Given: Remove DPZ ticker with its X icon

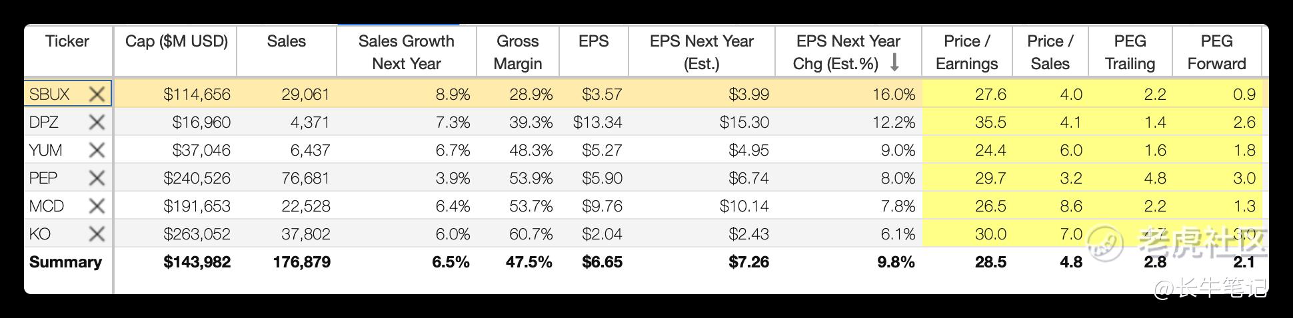Looking at the screenshot, I should tap(97, 122).
